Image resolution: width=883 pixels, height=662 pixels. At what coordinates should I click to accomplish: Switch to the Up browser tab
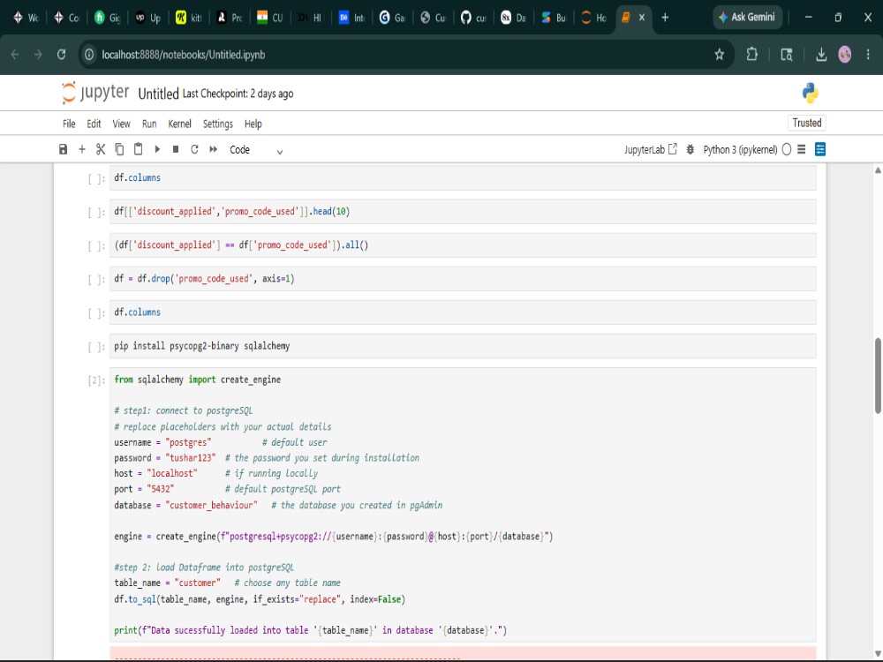coord(147,18)
